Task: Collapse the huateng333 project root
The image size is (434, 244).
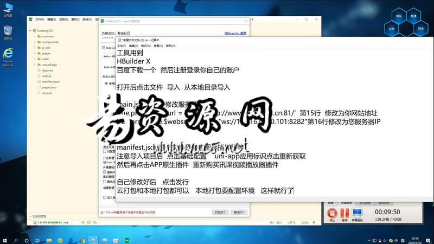Action: [30, 31]
